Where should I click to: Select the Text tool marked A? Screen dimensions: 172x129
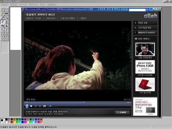click(x=7, y=26)
